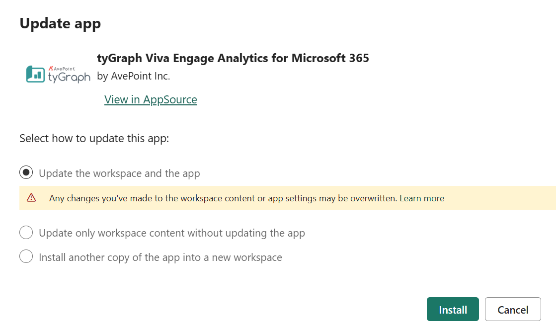Choose Update only workspace content radio button
The width and height of the screenshot is (558, 332).
26,233
